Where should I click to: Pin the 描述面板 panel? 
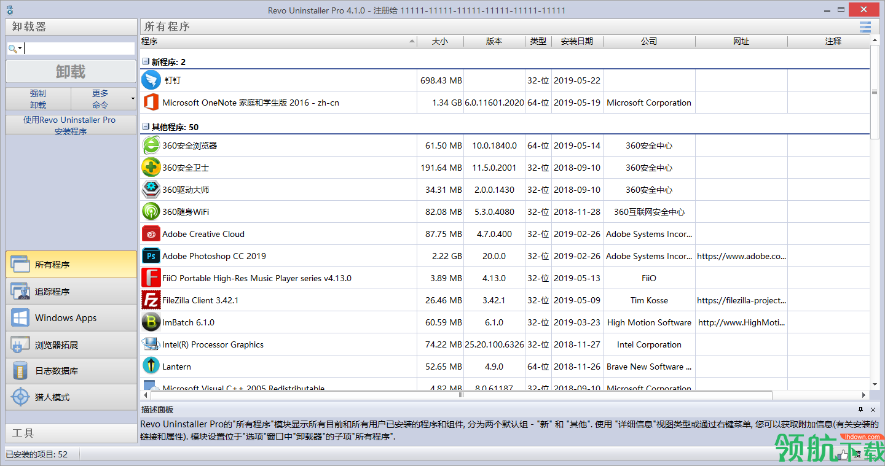coord(861,410)
